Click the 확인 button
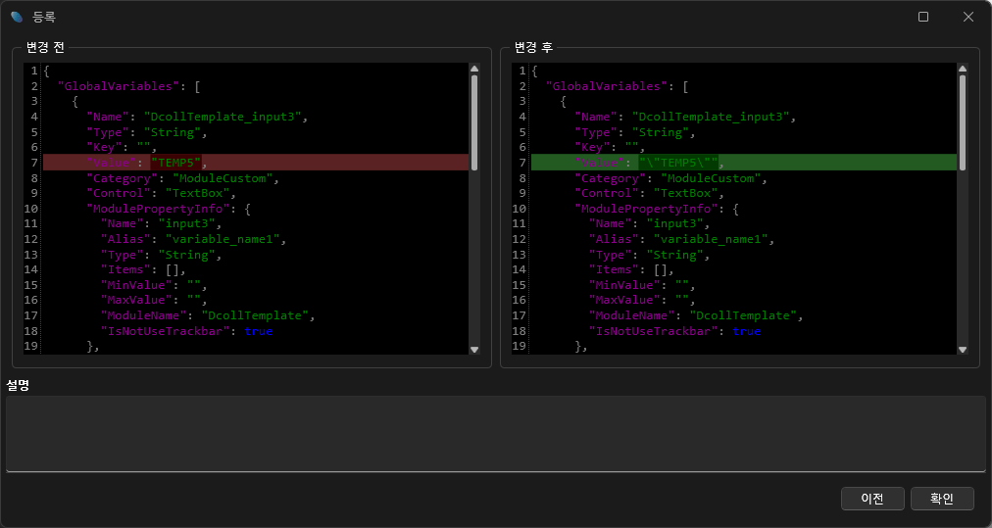The height and width of the screenshot is (528, 992). (942, 499)
